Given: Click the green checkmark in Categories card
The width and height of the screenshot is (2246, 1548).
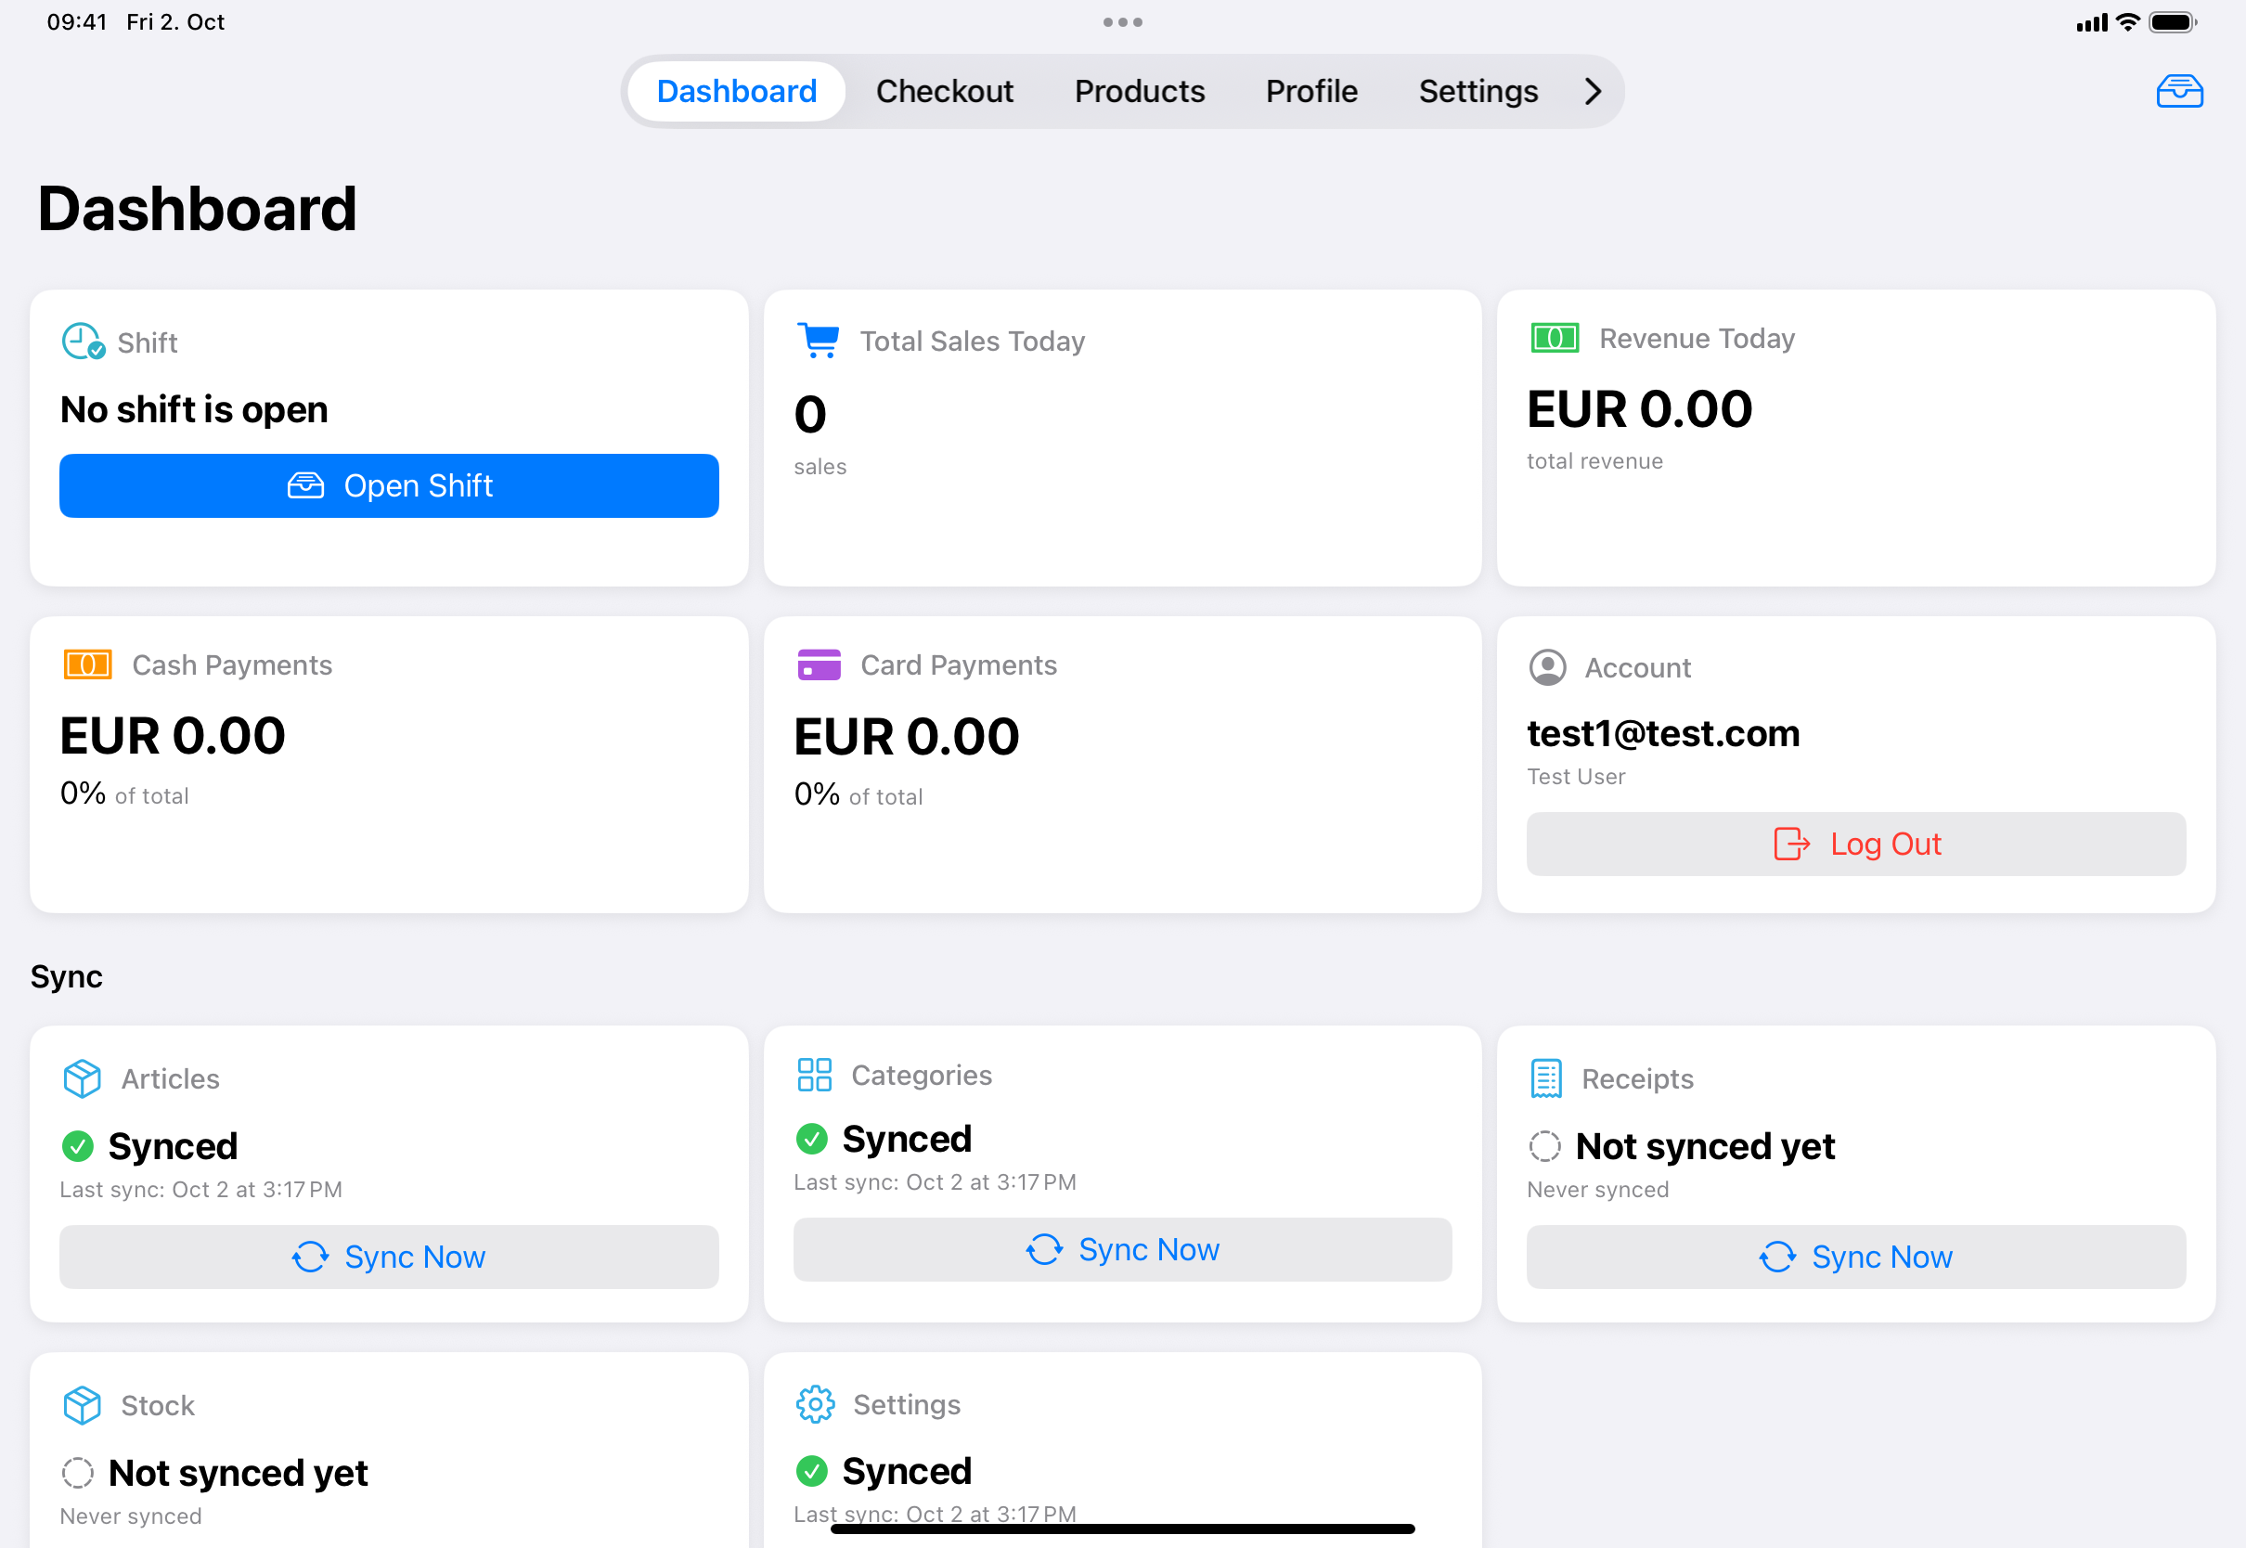Looking at the screenshot, I should (x=811, y=1139).
